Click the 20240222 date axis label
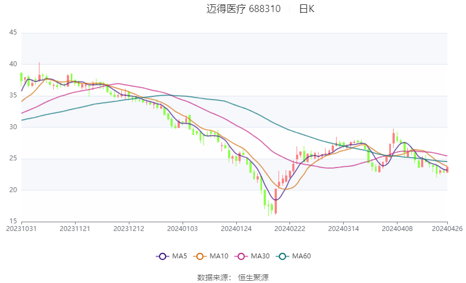The width and height of the screenshot is (466, 283). [290, 229]
